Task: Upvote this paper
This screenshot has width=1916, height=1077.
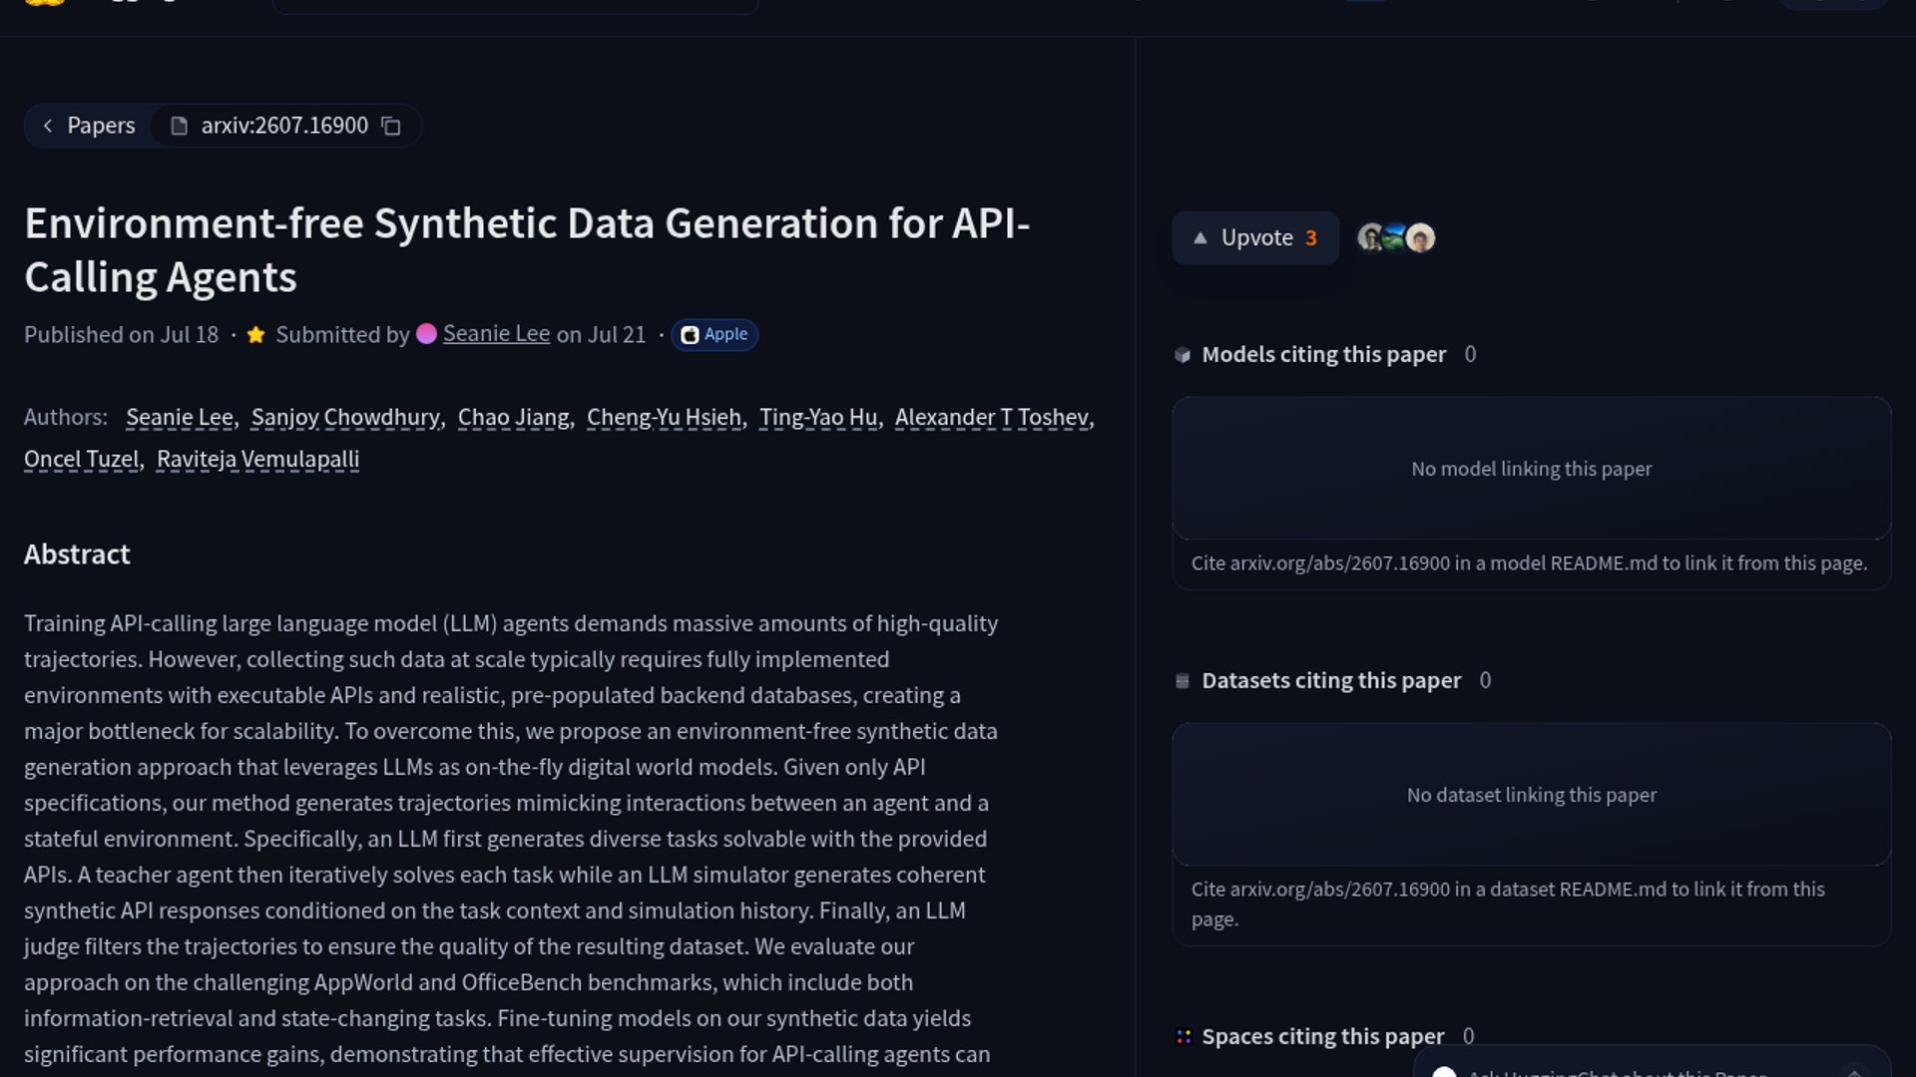Action: [1255, 237]
